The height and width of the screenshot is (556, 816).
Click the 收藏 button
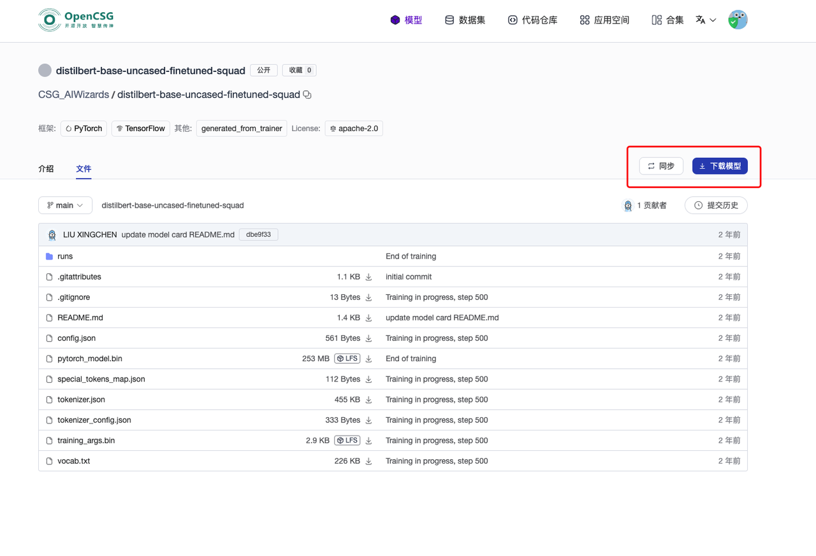(299, 70)
